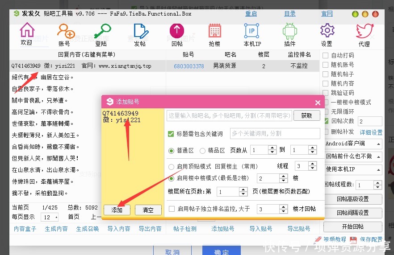Click the 导入内容 menu item

point(119,229)
